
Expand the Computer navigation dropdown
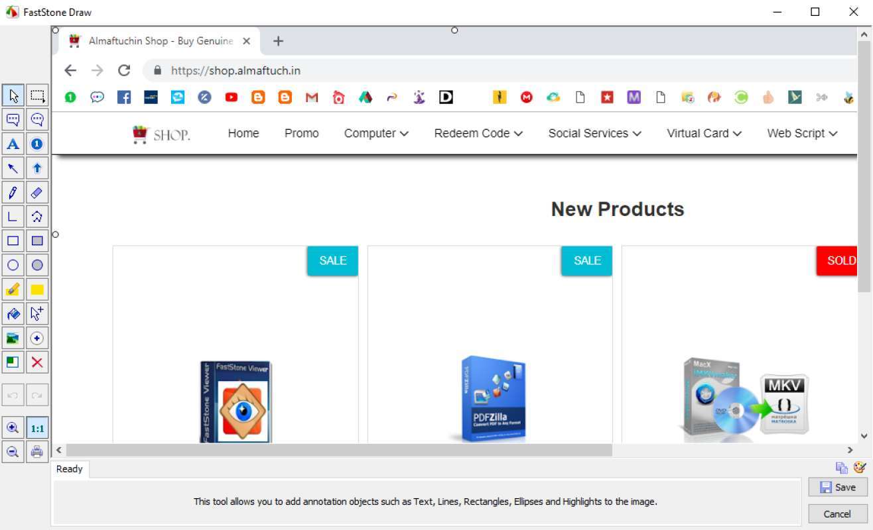(x=376, y=133)
